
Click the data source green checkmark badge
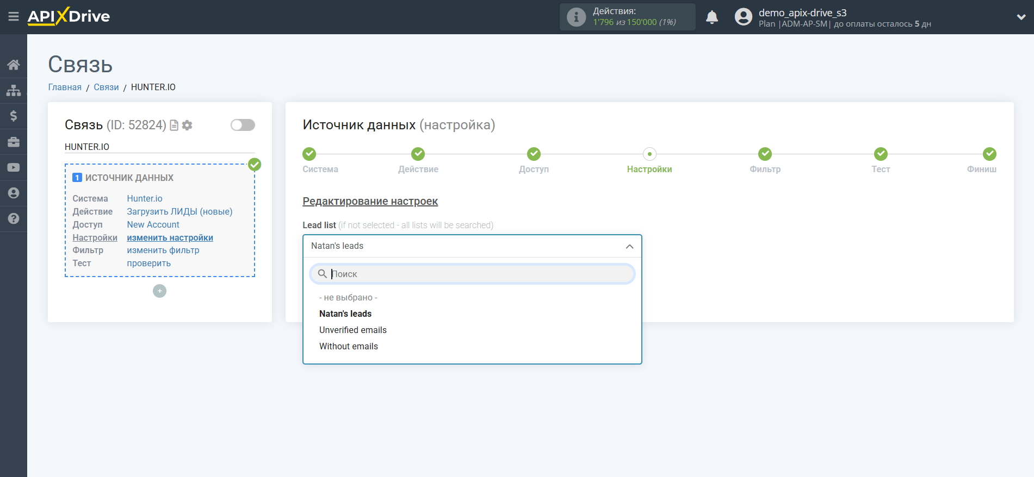point(255,165)
